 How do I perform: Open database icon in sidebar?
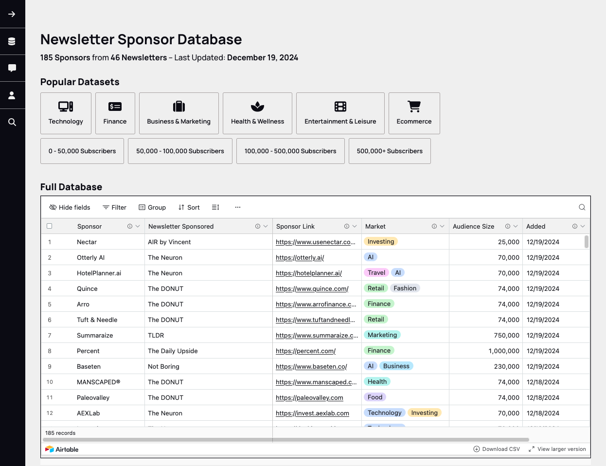point(12,41)
